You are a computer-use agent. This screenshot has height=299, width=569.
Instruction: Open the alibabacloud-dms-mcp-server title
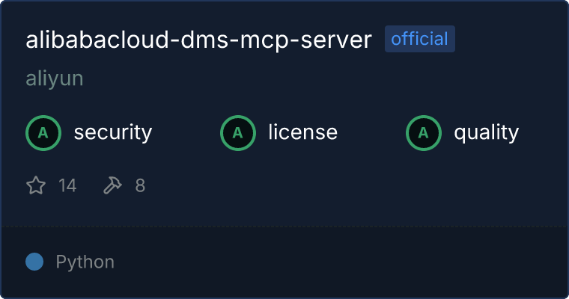pyautogui.click(x=198, y=40)
